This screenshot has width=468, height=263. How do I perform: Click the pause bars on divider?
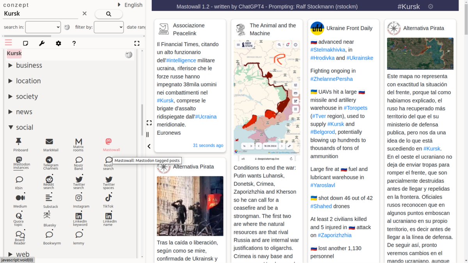[x=147, y=134]
